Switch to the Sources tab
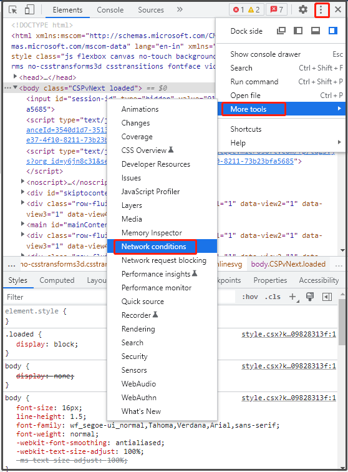Viewport: 348px width, 472px height. click(151, 10)
